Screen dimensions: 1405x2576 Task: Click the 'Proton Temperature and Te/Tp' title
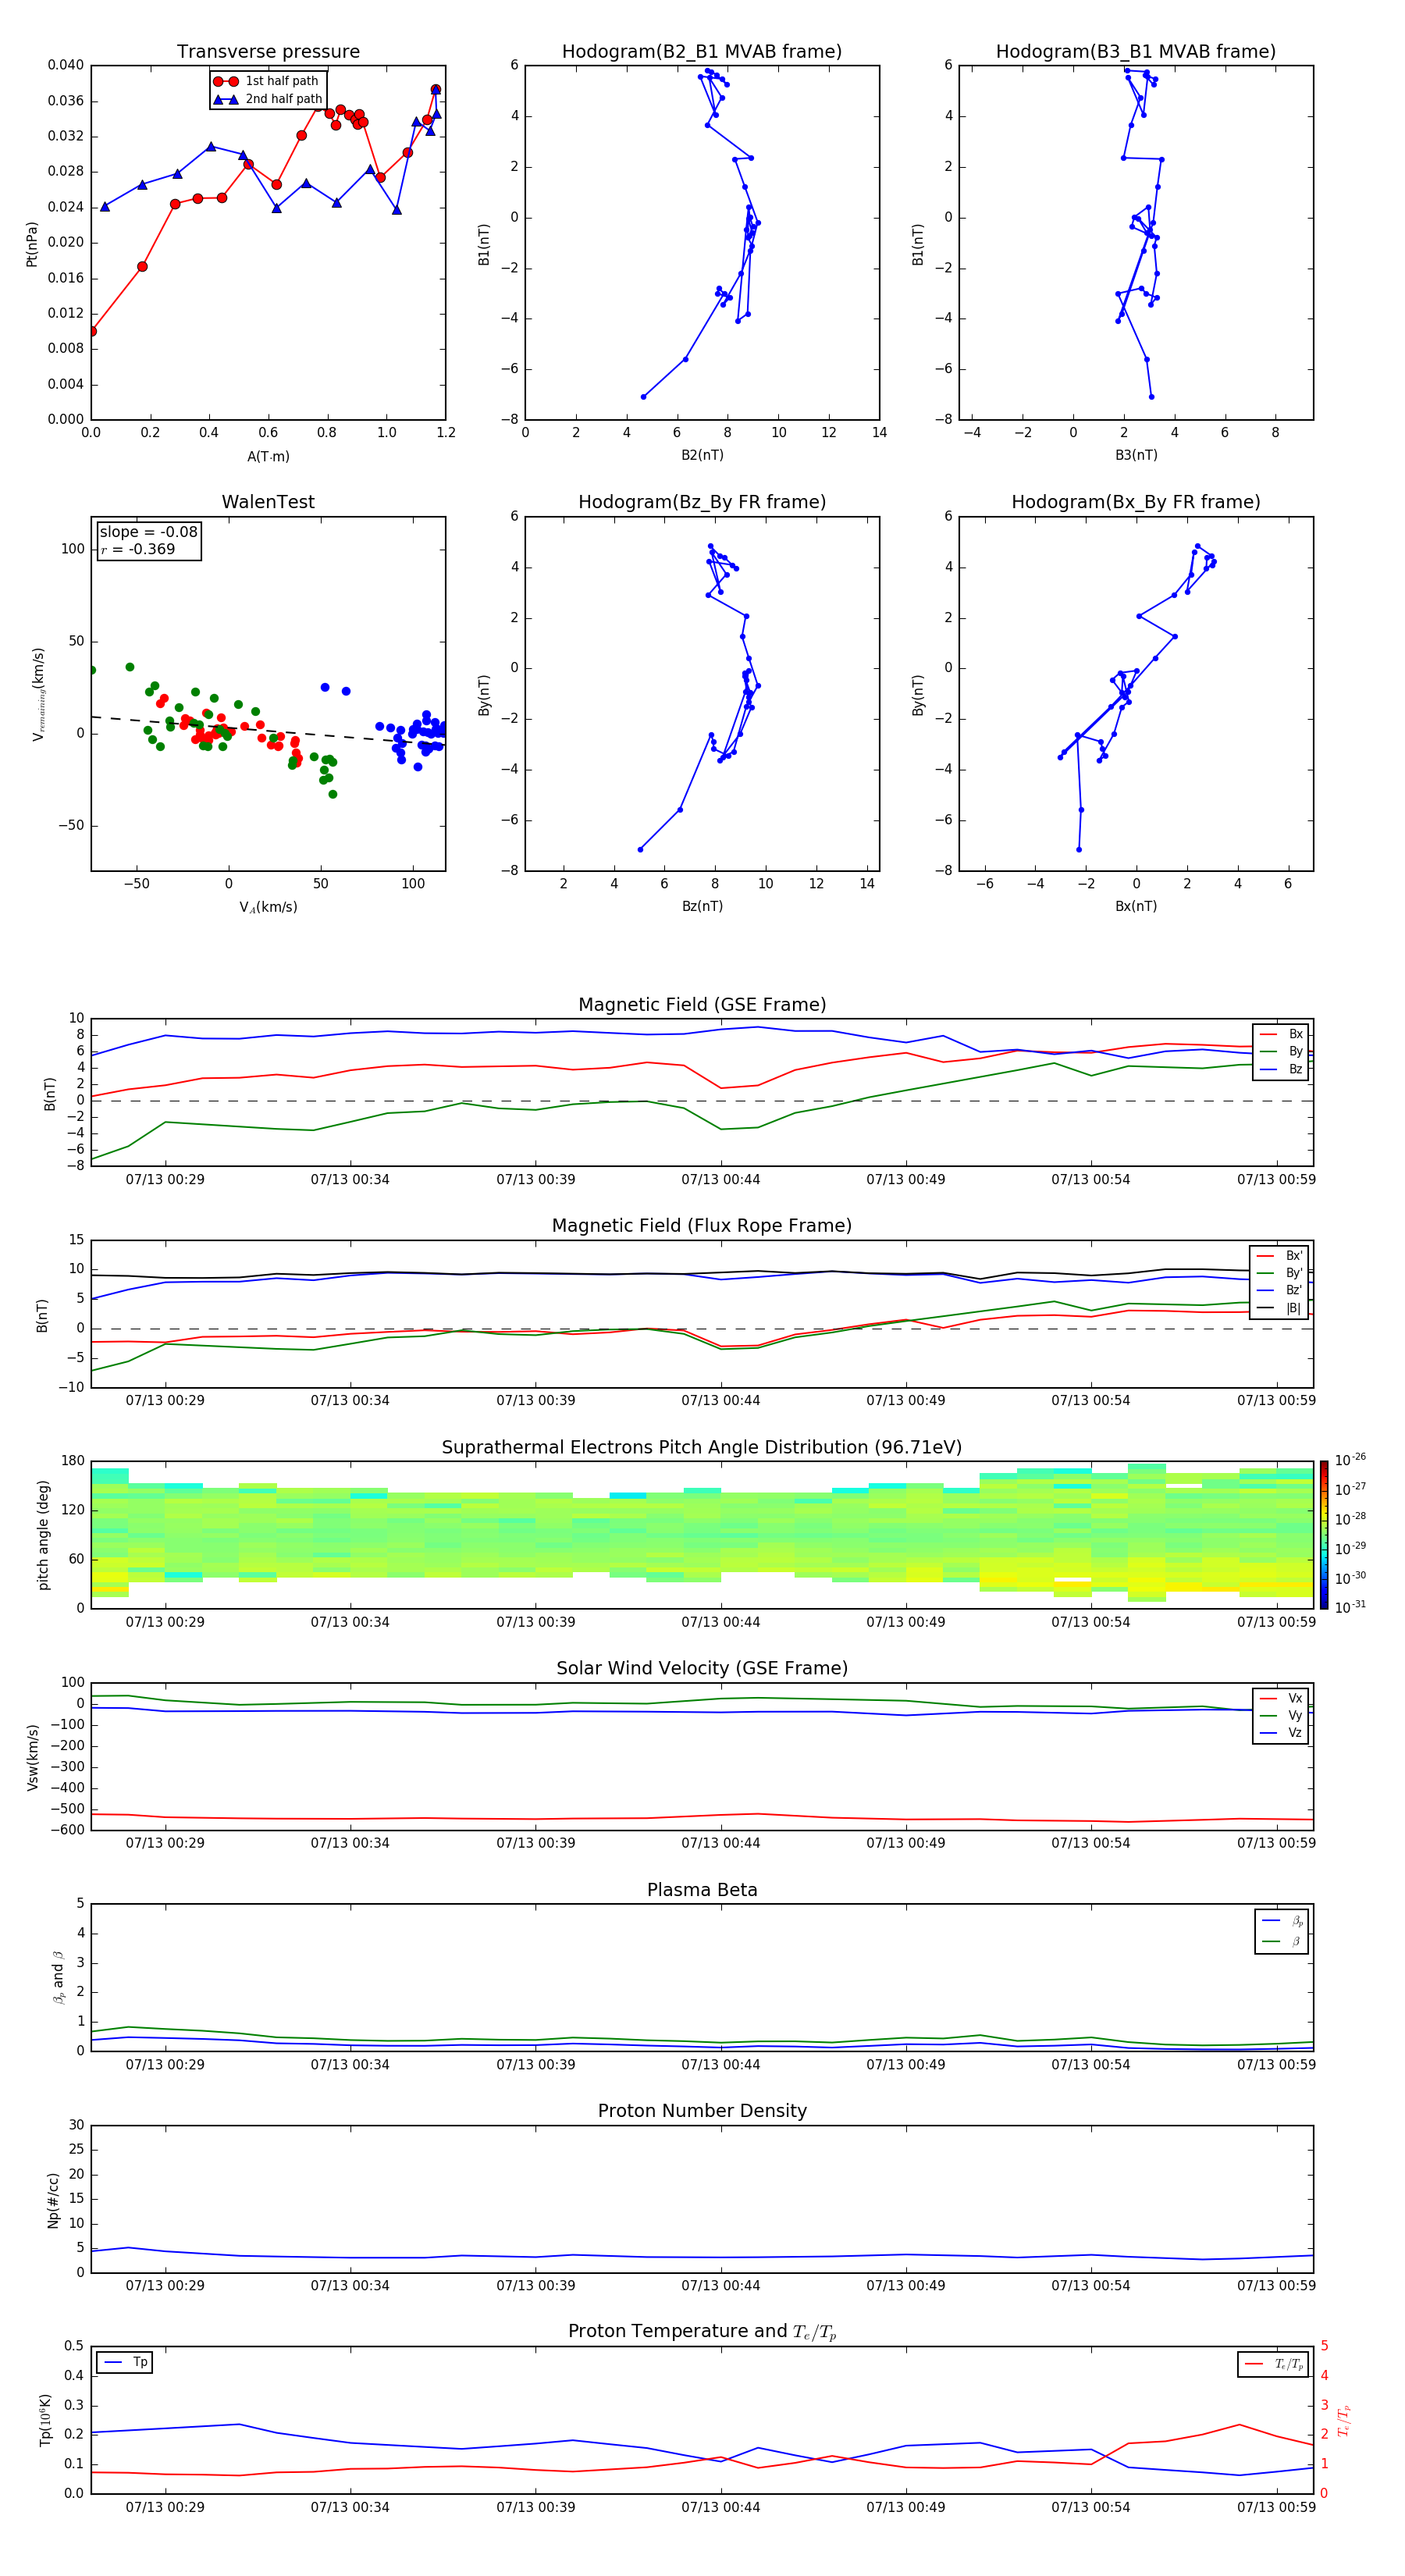pyautogui.click(x=702, y=2332)
